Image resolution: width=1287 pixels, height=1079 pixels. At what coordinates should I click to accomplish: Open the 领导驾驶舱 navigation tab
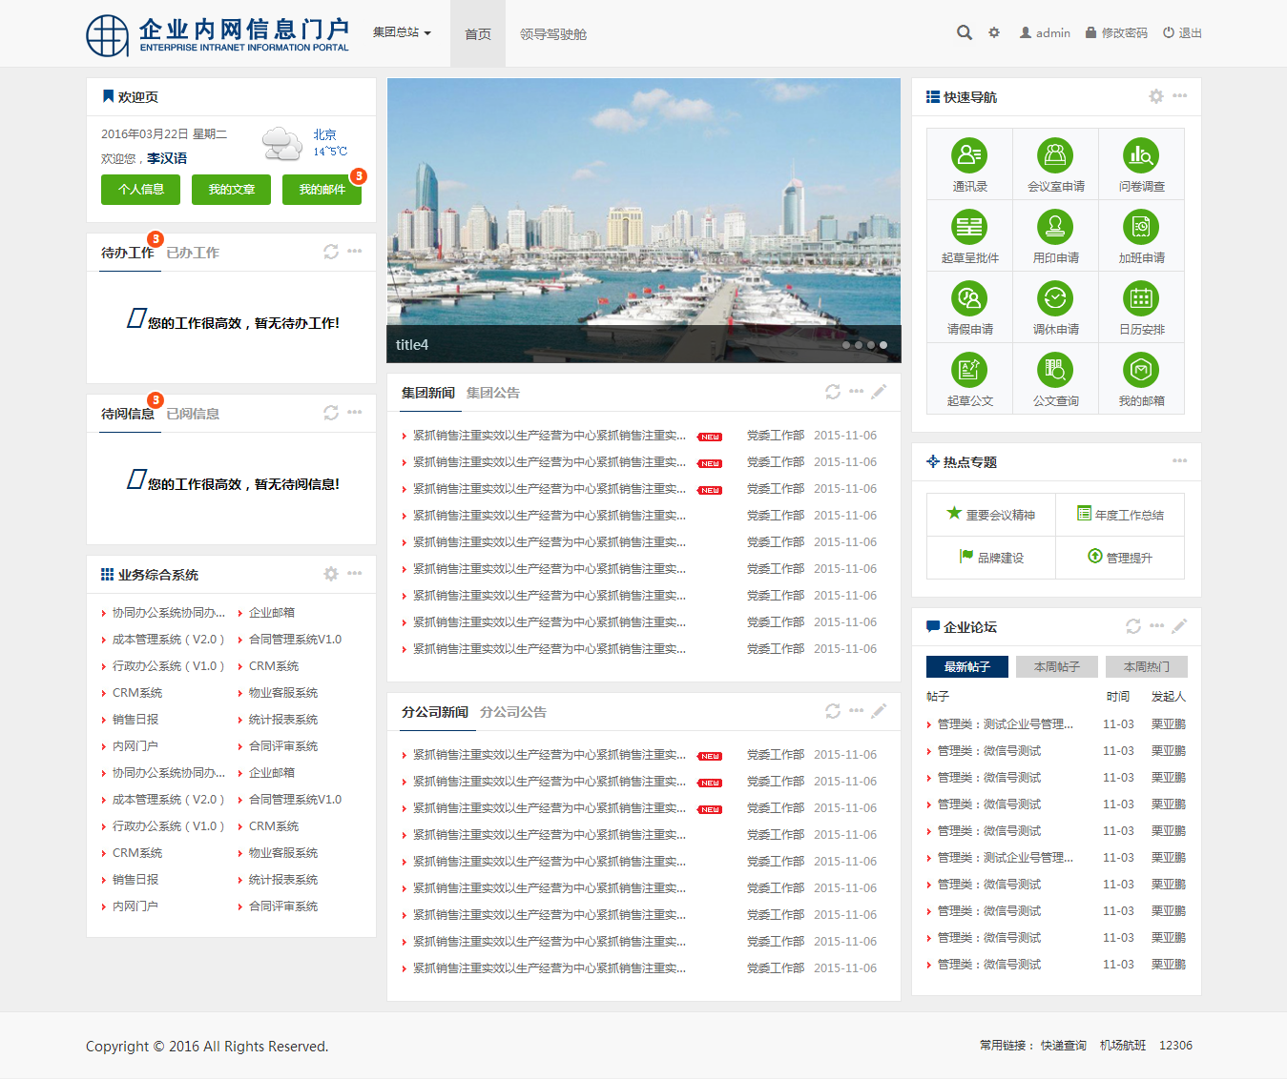coord(553,34)
